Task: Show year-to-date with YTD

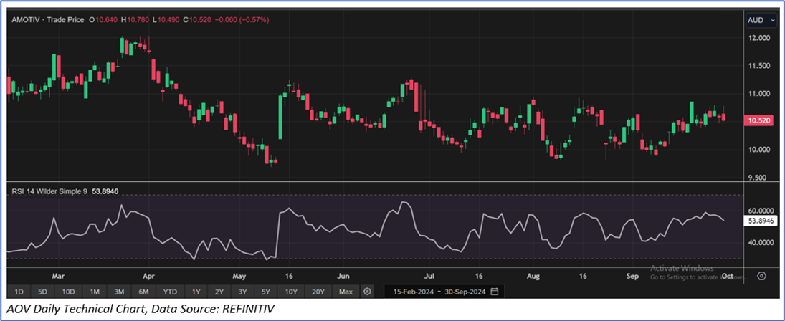Action: 170,292
